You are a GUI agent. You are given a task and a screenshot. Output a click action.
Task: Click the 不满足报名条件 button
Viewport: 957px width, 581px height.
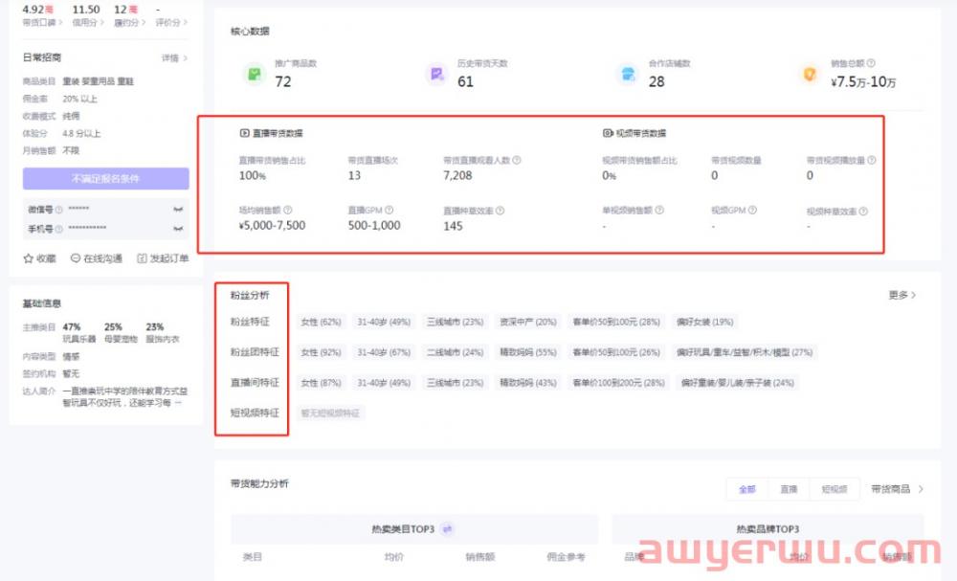105,179
